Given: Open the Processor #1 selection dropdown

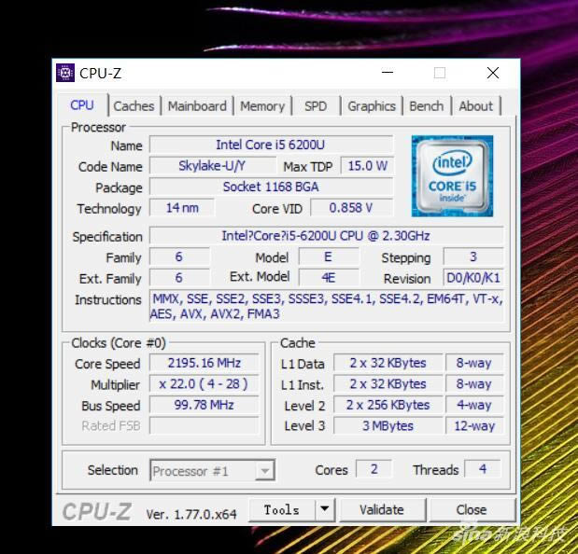Looking at the screenshot, I should click(212, 470).
